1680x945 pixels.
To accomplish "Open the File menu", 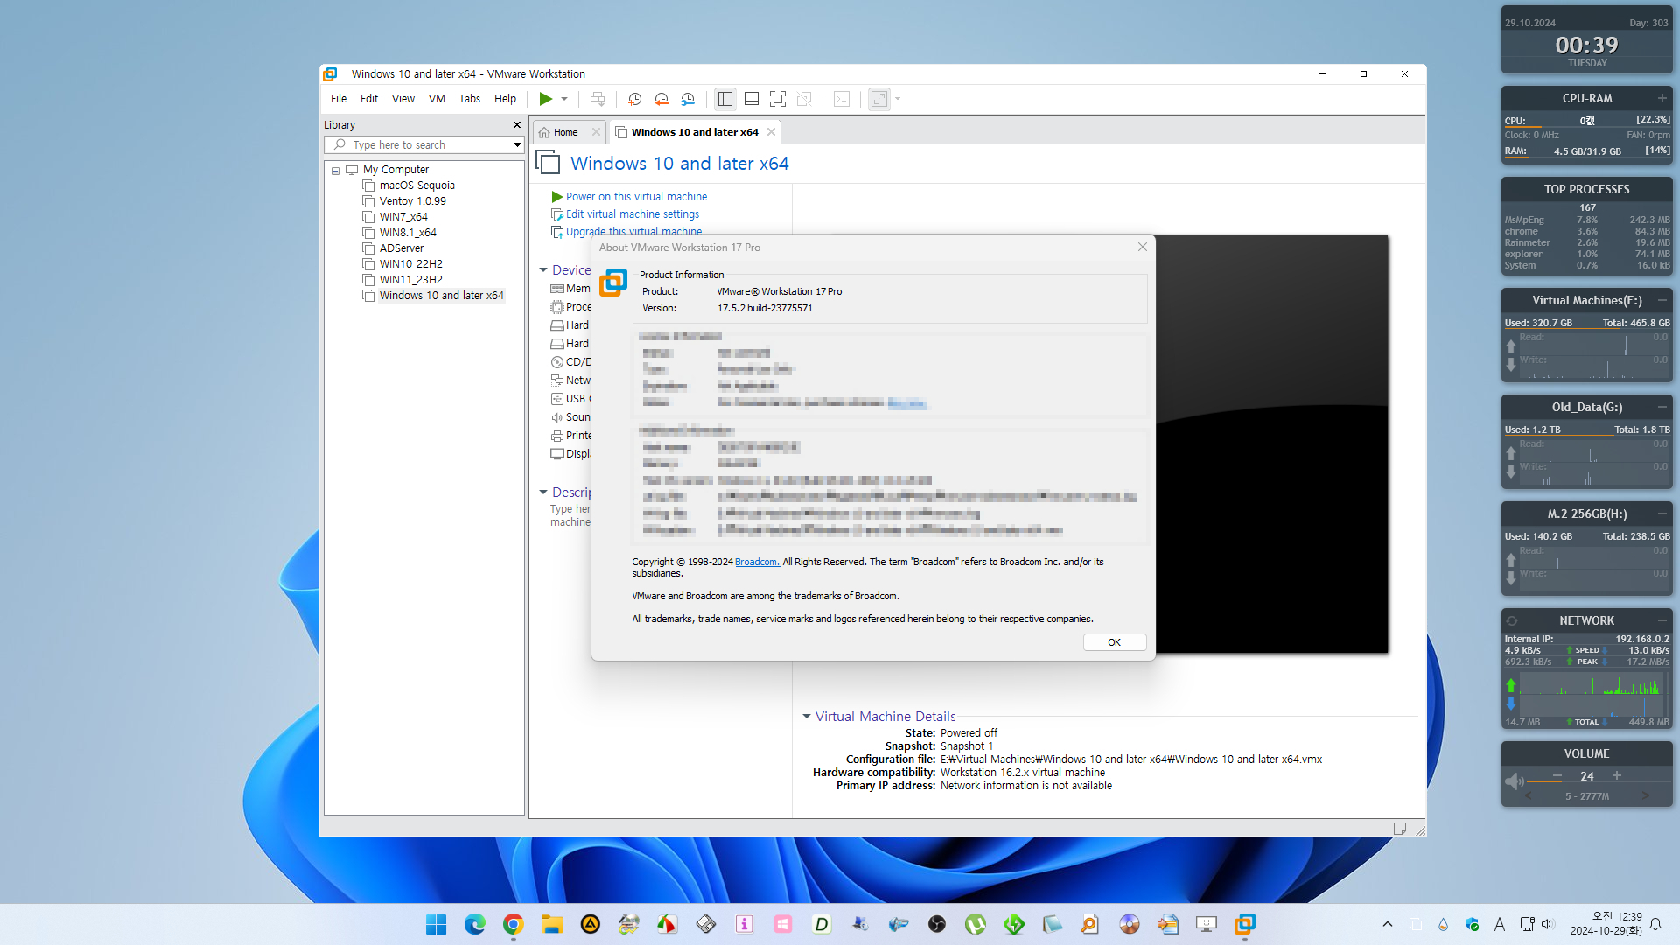I will pyautogui.click(x=339, y=99).
